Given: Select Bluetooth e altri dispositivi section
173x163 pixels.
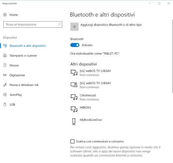Looking at the screenshot, I should (x=27, y=46).
